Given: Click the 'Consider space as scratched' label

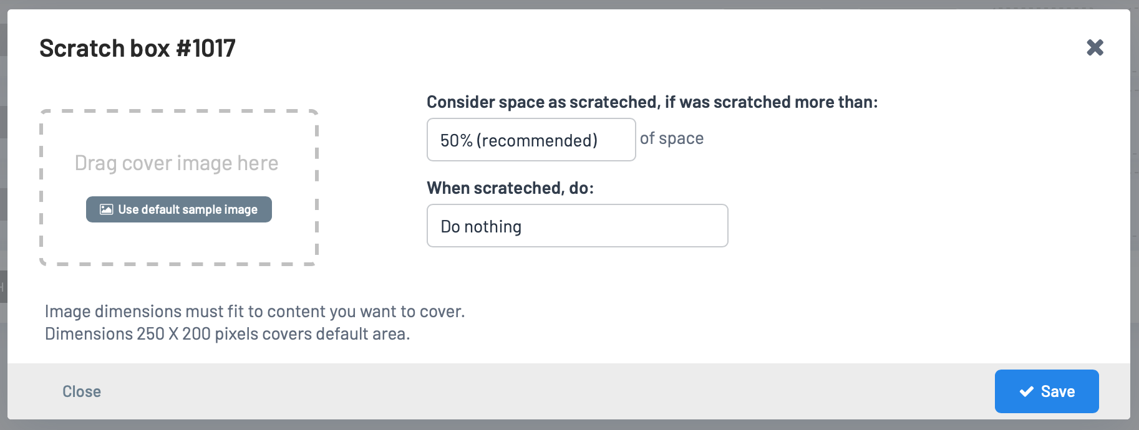Looking at the screenshot, I should [652, 102].
